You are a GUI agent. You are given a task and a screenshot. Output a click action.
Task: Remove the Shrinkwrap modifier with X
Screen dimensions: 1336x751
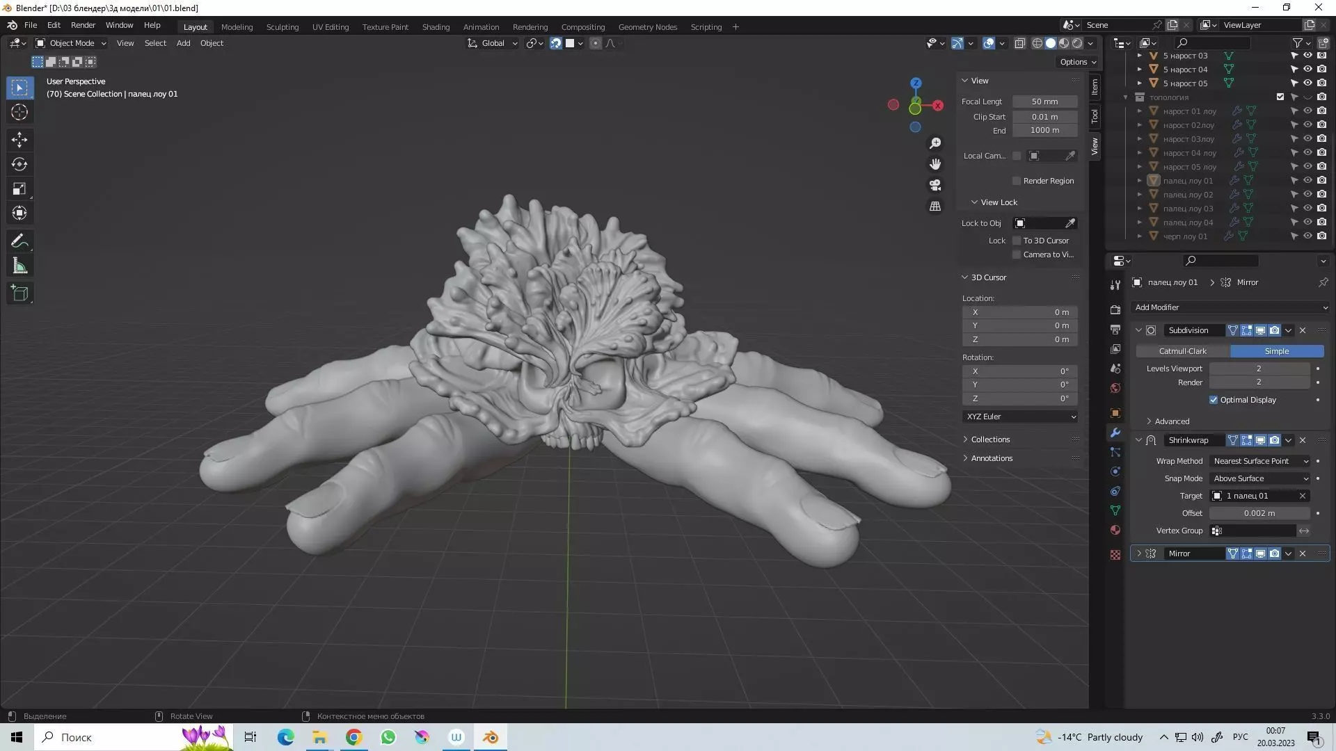pyautogui.click(x=1303, y=440)
